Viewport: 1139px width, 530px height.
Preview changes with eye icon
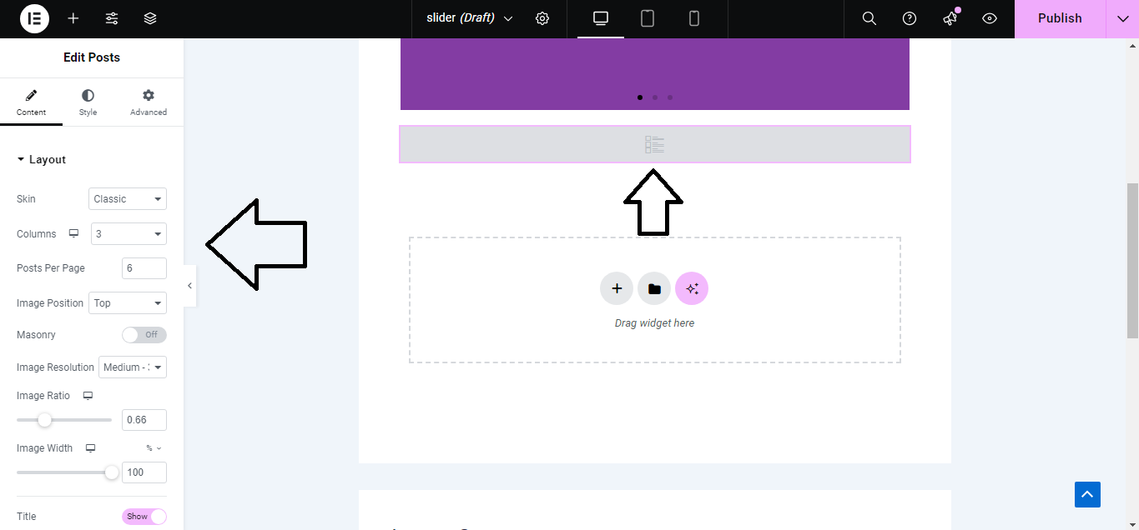(990, 18)
